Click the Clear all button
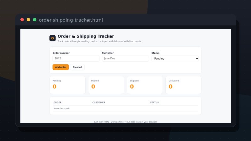251x141 pixels. 77,67
